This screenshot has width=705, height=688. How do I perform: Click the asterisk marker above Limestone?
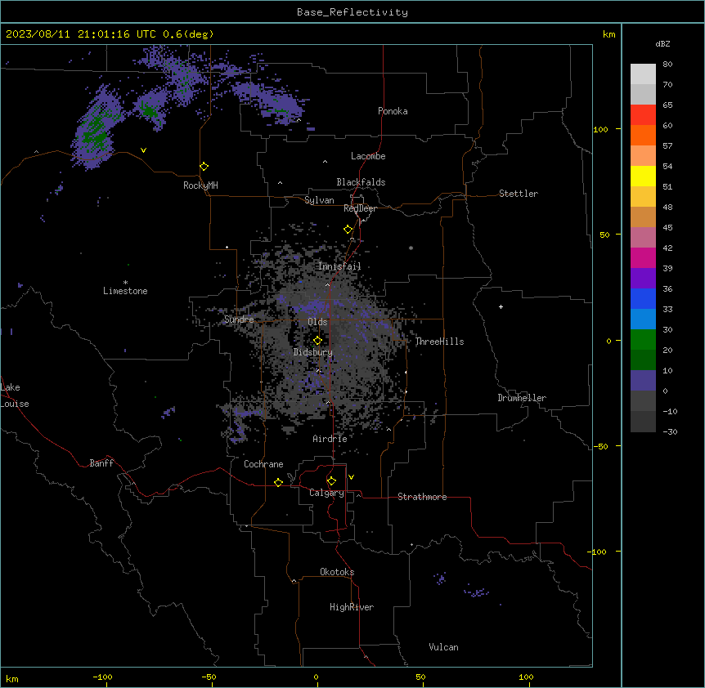(125, 283)
